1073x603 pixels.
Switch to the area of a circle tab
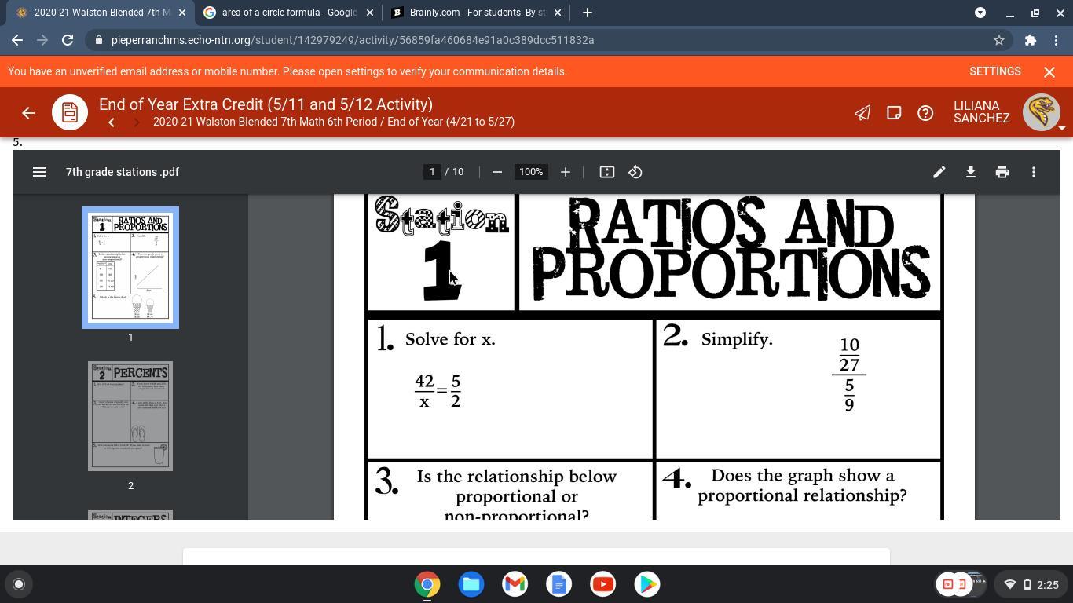pyautogui.click(x=288, y=13)
